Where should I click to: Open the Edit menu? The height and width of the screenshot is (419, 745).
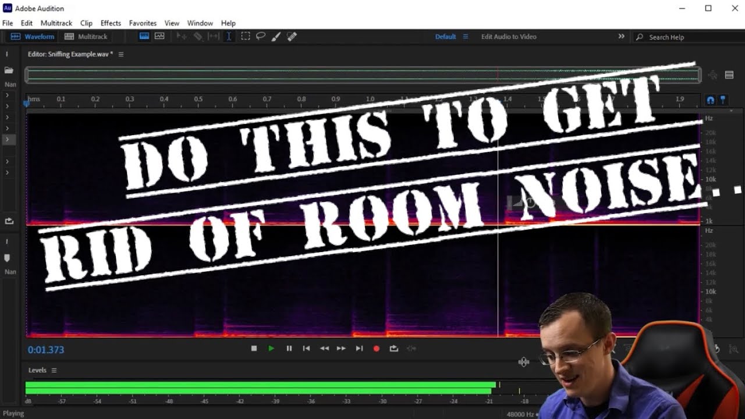coord(27,23)
